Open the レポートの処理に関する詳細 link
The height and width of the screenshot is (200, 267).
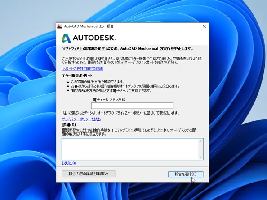[x=83, y=68]
